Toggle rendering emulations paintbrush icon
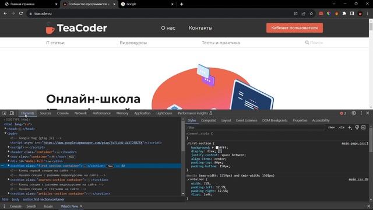 pos(357,128)
